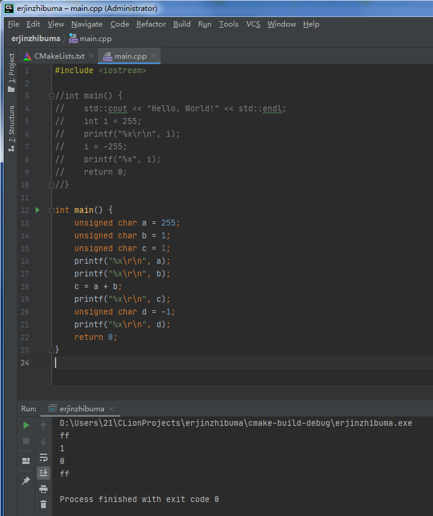
Task: Toggle soft-wrap in the Run console
Action: (43, 457)
